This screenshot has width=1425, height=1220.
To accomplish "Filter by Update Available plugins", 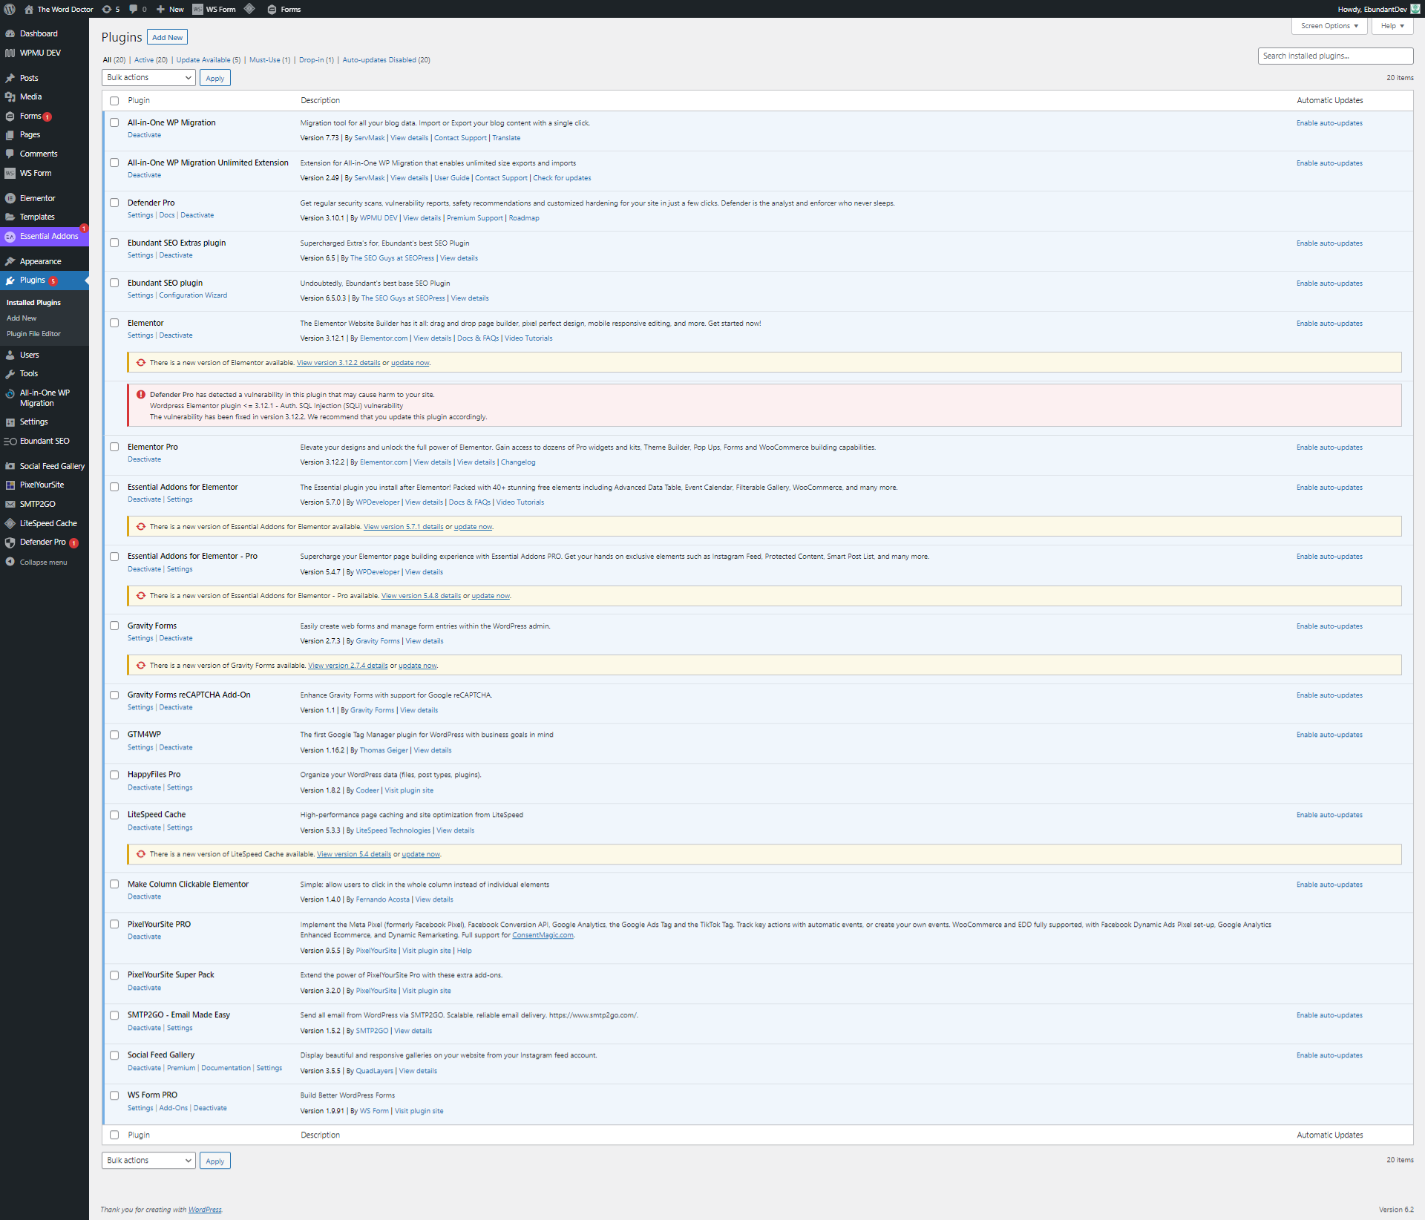I will (208, 60).
